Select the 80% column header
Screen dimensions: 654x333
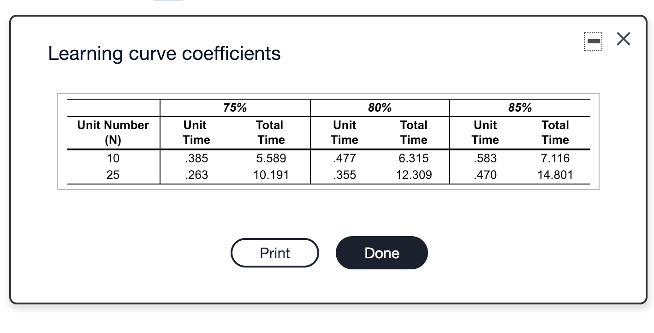tap(380, 107)
